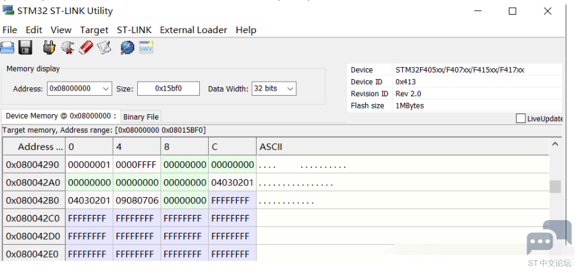Select address row 0x080042D0
The width and height of the screenshot is (577, 273).
pyautogui.click(x=34, y=236)
